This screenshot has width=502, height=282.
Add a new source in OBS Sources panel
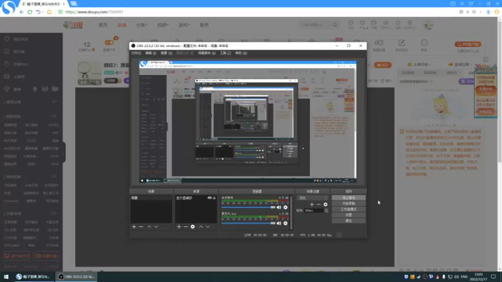pyautogui.click(x=179, y=227)
